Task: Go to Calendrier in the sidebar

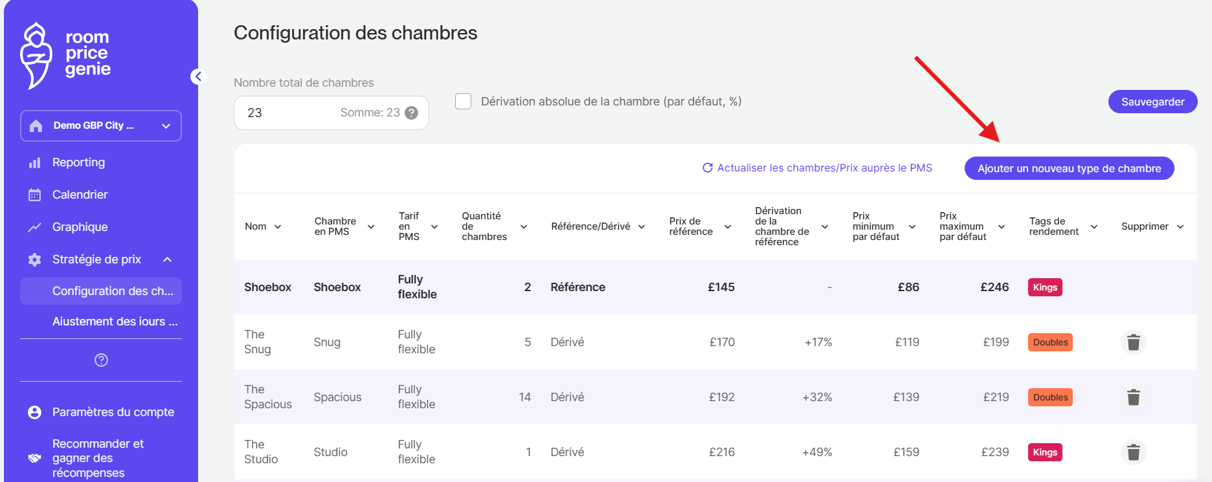Action: click(80, 195)
